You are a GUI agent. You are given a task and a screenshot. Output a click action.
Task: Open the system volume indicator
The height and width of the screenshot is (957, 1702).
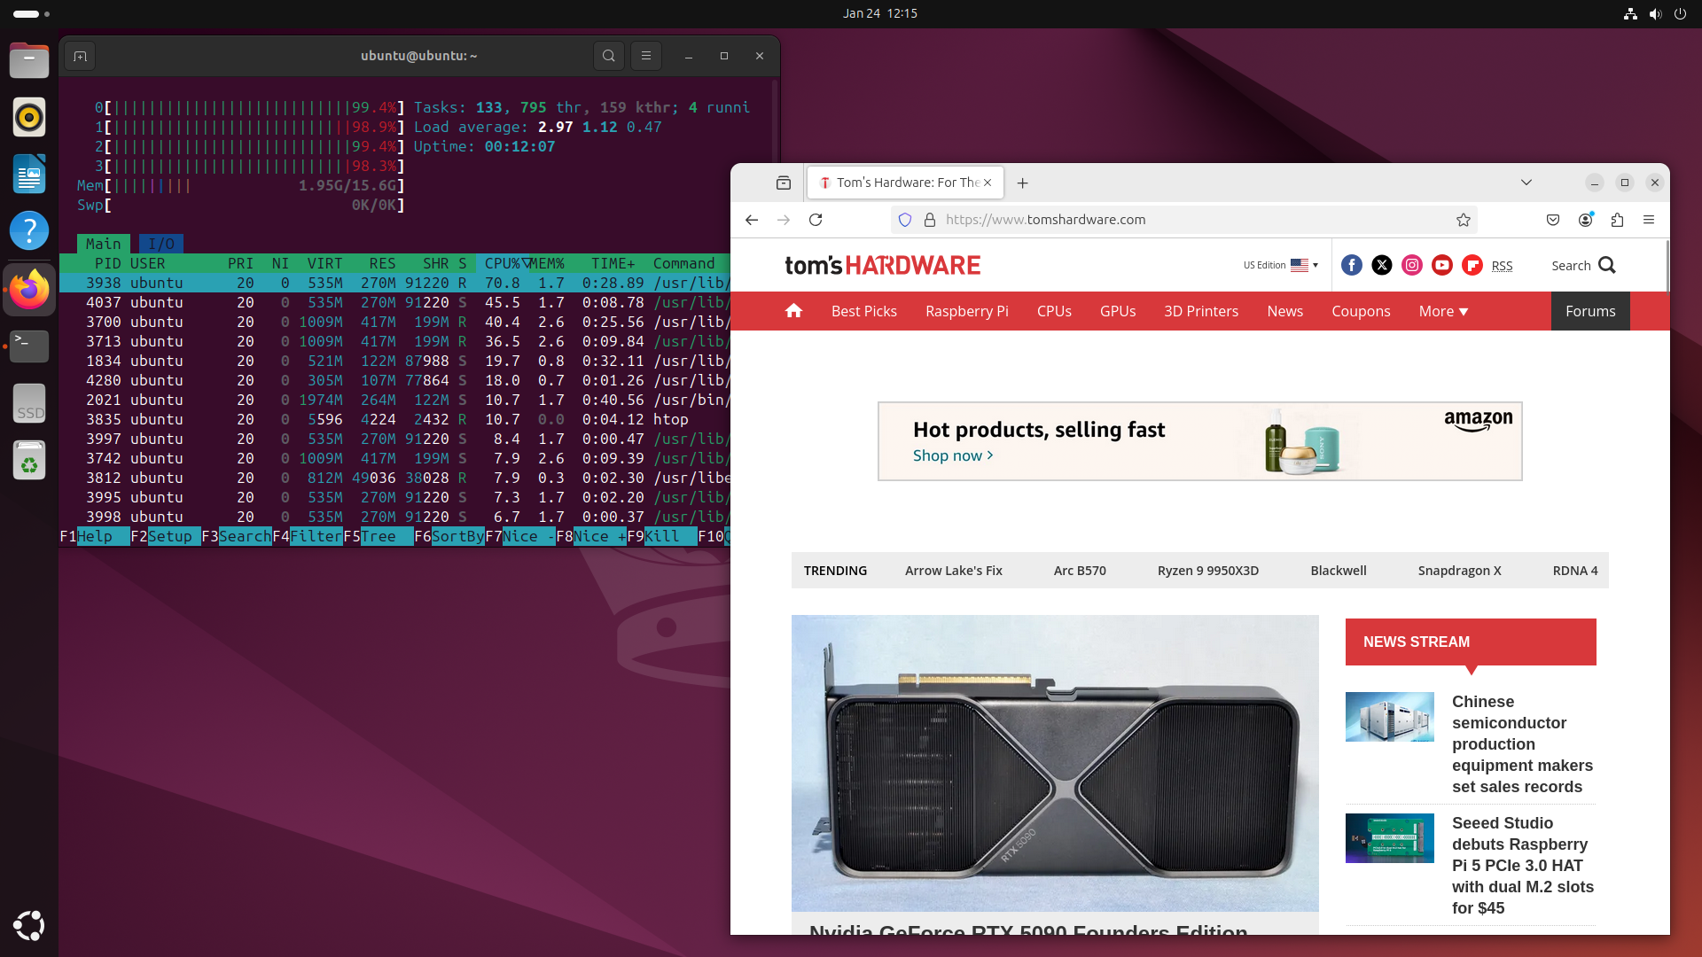pos(1655,13)
